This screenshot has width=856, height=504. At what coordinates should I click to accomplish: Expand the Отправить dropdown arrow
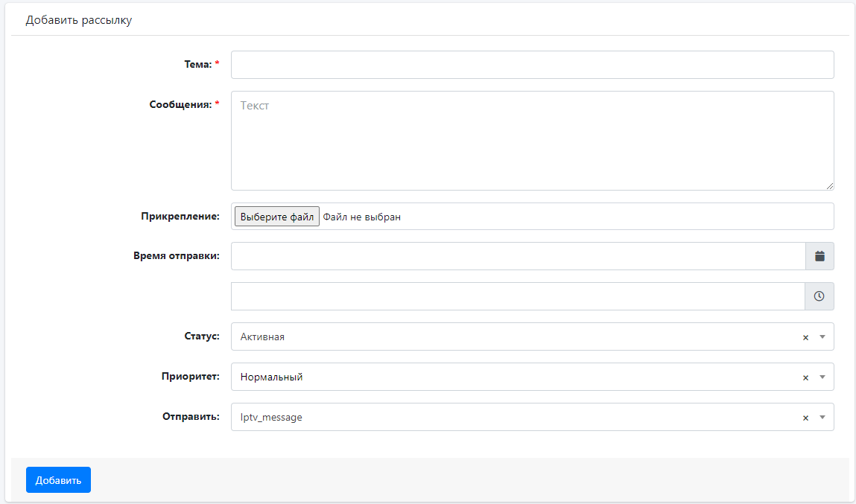click(822, 417)
